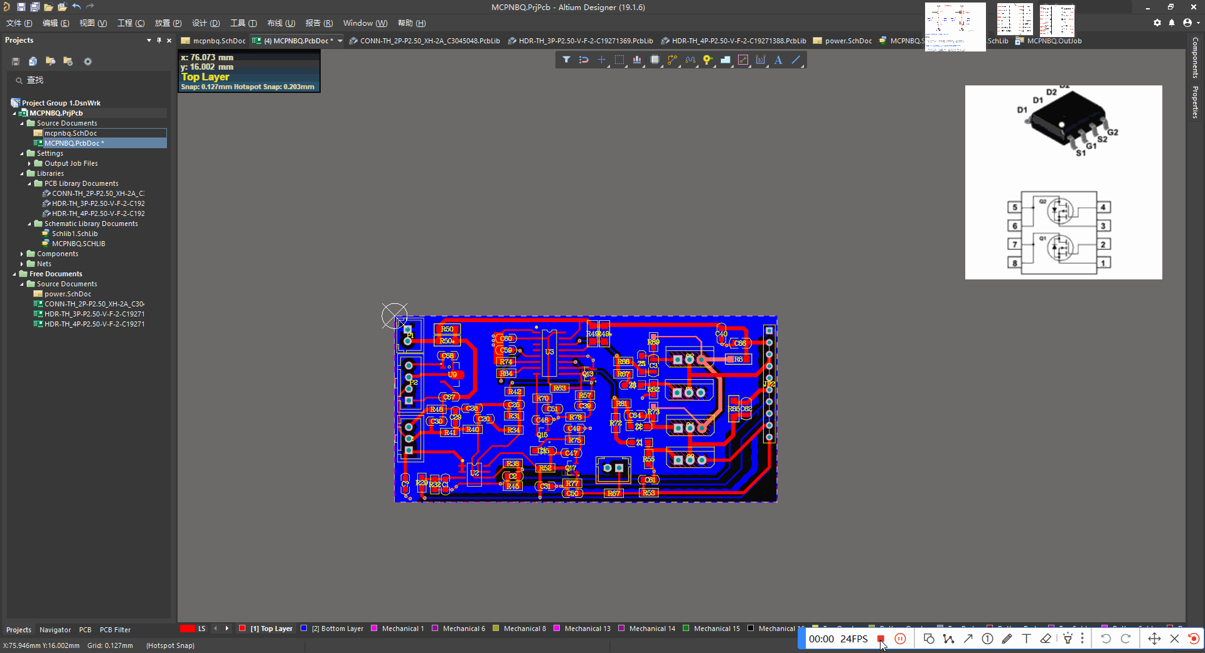Collapse the Source Documents folder
1205x653 pixels.
(22, 123)
